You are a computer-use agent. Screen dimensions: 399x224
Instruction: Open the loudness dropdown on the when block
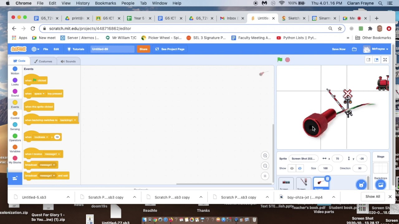coord(41,137)
